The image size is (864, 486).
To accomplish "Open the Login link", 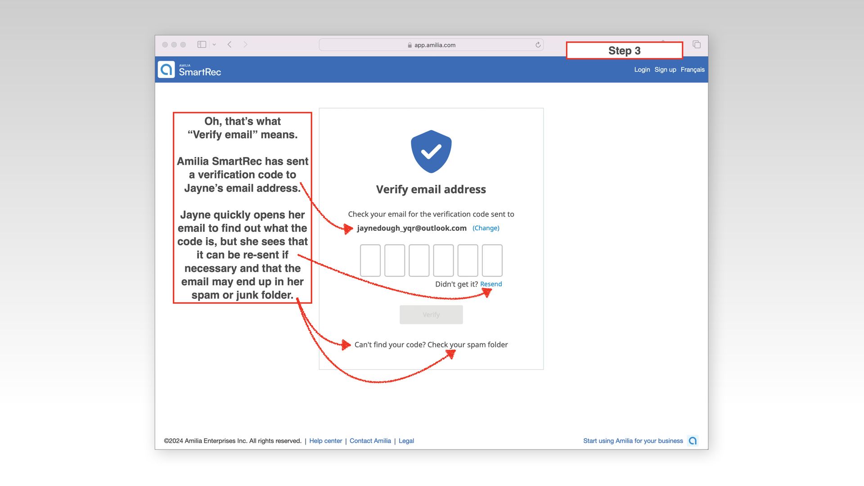I will 642,70.
